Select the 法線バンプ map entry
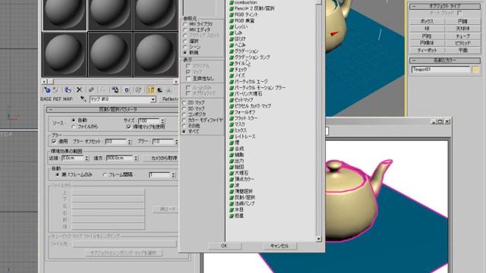 [242, 203]
